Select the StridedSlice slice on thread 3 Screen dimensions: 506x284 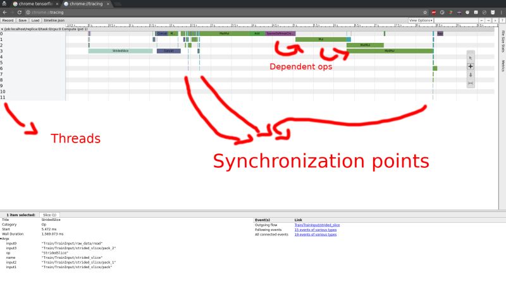[x=120, y=51]
